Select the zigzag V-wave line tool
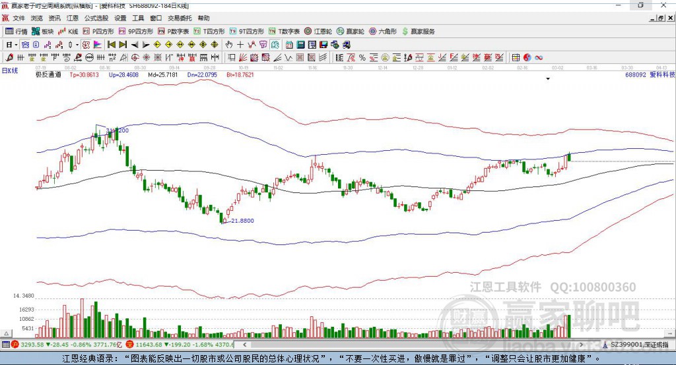Image resolution: width=676 pixels, height=365 pixels. pos(288,57)
